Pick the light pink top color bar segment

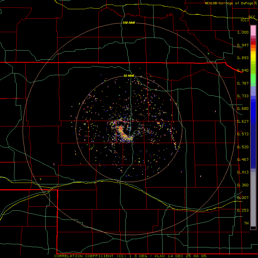[x=253, y=30]
